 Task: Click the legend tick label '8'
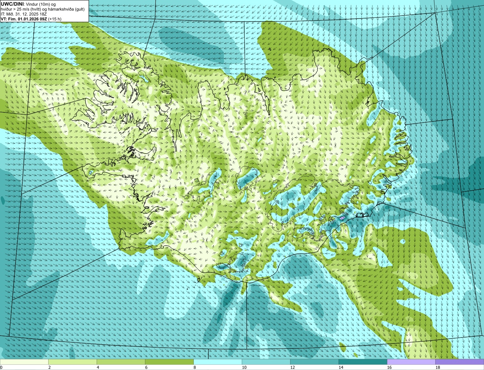tap(195, 367)
